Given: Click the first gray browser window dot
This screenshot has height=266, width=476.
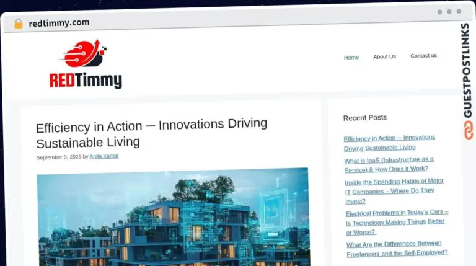Looking at the screenshot, I should tap(439, 12).
